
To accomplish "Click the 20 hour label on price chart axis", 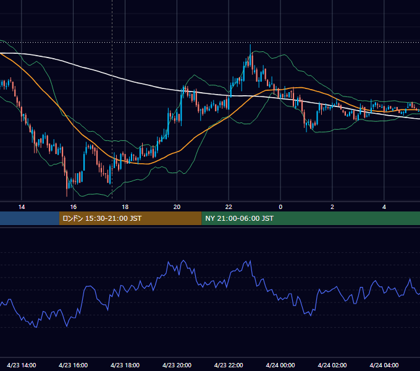I will (x=177, y=207).
